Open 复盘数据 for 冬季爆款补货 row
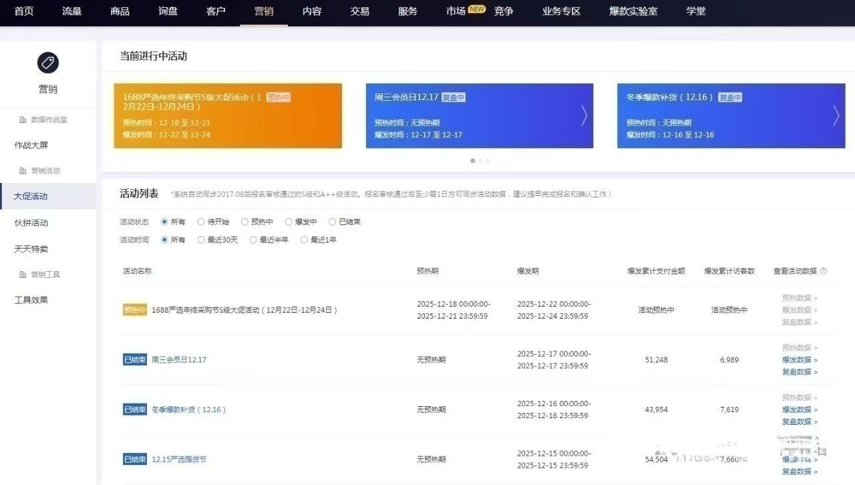This screenshot has height=485, width=855. coord(797,422)
